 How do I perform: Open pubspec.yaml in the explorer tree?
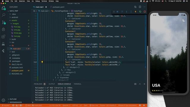tap(17, 71)
